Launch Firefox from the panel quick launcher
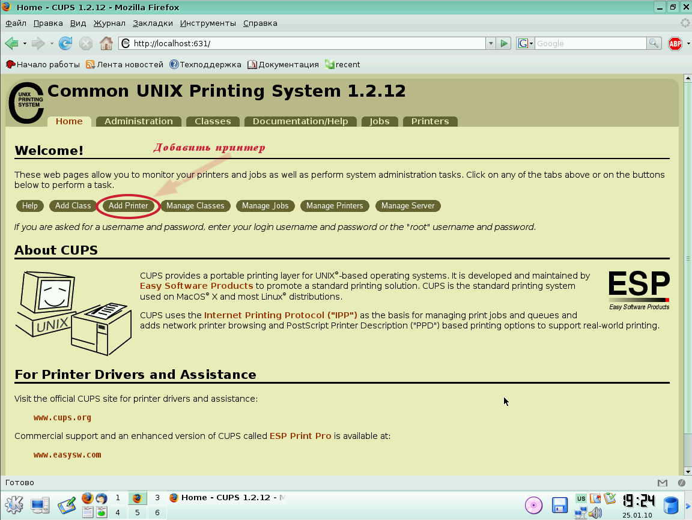The width and height of the screenshot is (692, 520). (x=88, y=498)
